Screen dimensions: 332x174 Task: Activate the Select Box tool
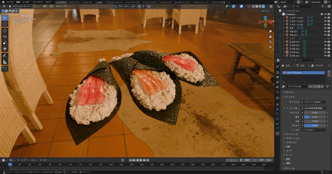pyautogui.click(x=5, y=17)
